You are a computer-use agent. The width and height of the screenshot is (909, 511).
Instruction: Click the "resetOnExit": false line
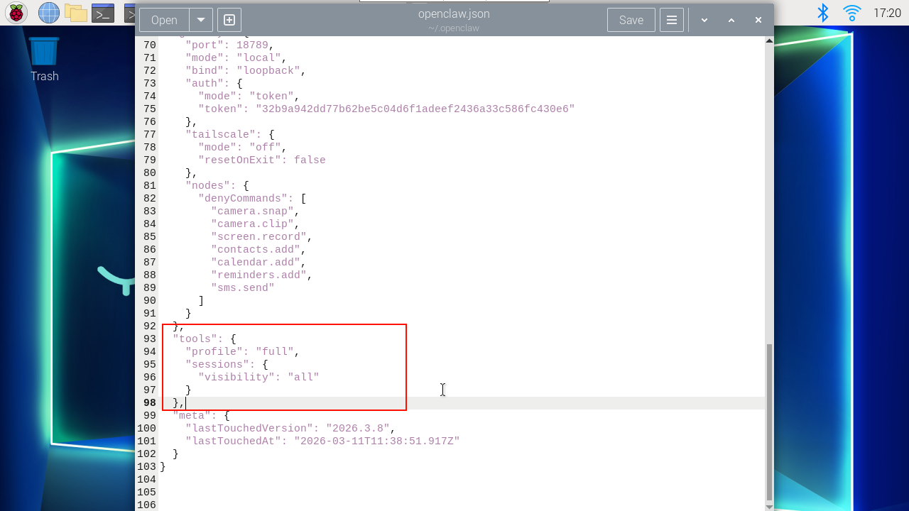point(262,160)
